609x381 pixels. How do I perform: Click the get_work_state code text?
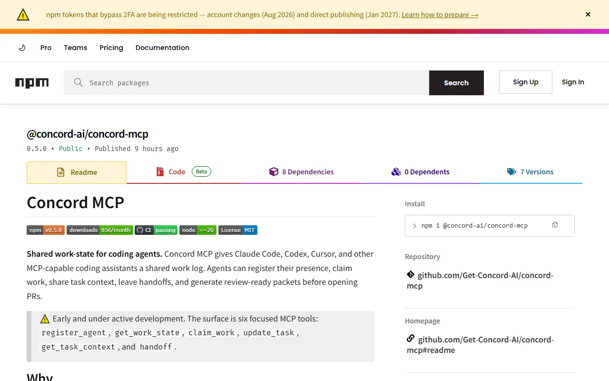pos(147,333)
